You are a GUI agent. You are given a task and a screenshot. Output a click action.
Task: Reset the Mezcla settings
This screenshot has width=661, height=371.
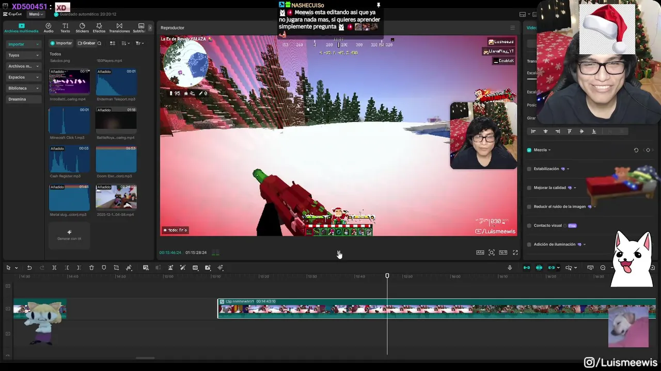tap(636, 150)
